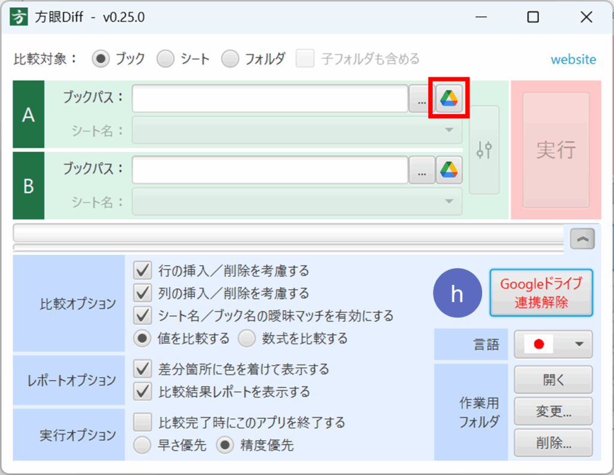This screenshot has width=614, height=475.
Task: Select ブック comparison target radio button
Action: click(101, 59)
